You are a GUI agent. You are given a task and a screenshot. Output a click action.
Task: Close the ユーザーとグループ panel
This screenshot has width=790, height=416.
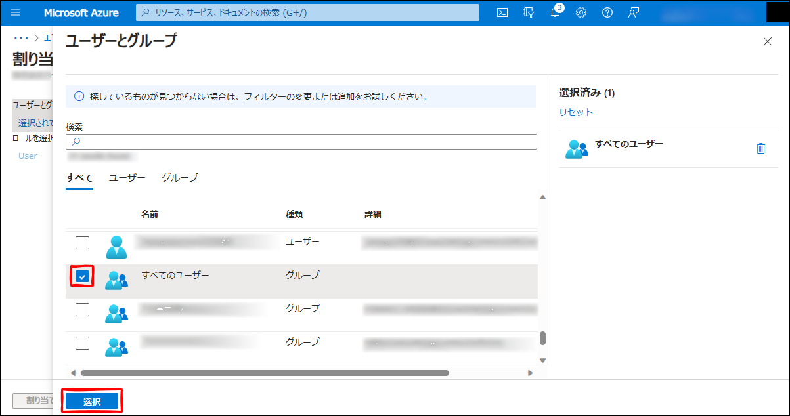[768, 41]
